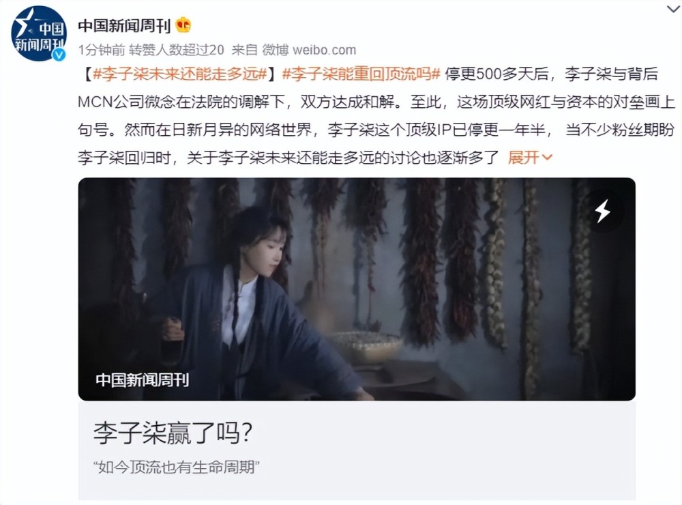Open the 李子柒 article cover photo

(x=357, y=289)
